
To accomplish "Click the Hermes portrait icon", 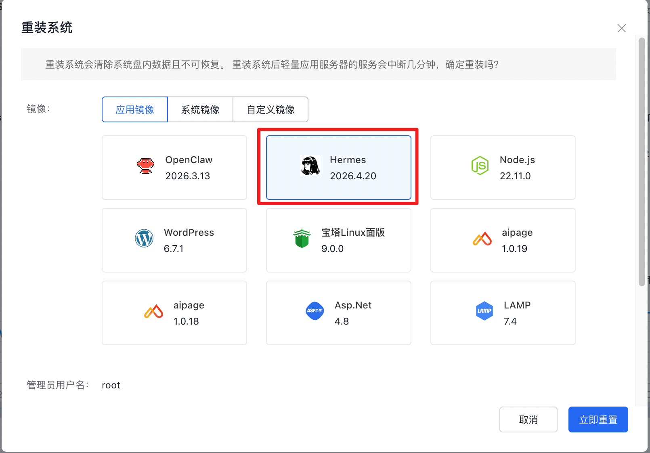I will tap(310, 166).
